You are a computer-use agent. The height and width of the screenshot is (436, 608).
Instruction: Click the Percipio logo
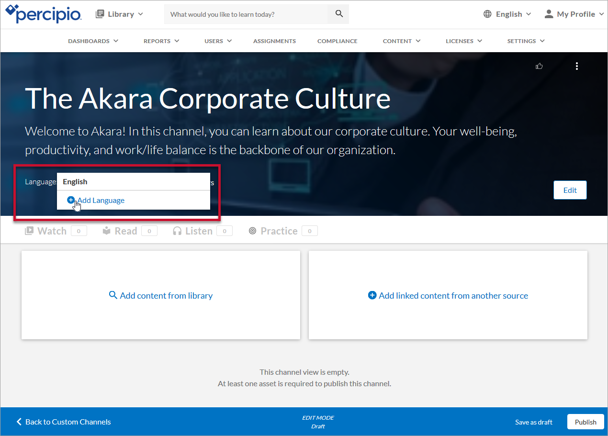[x=44, y=14]
